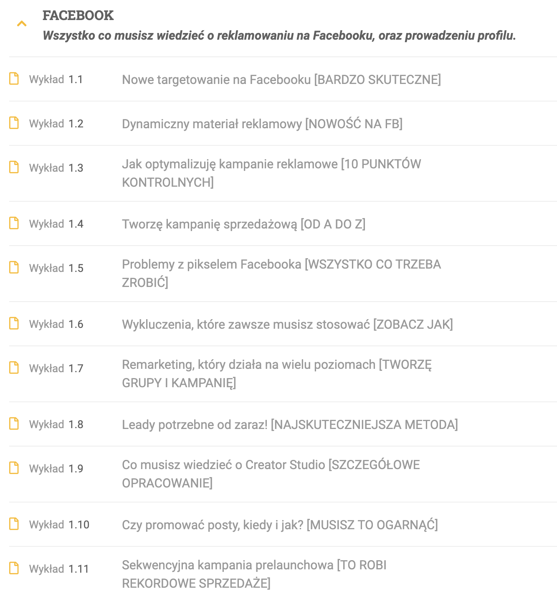The width and height of the screenshot is (557, 599).
Task: Open the Wykluczenia lecture title
Action: coord(287,324)
